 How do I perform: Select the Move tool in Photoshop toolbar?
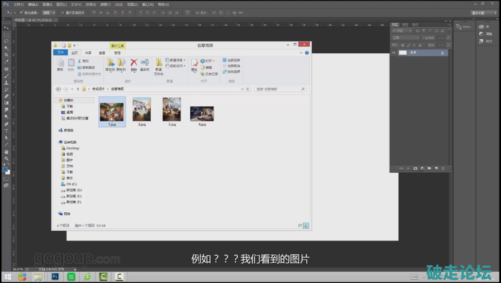7,28
